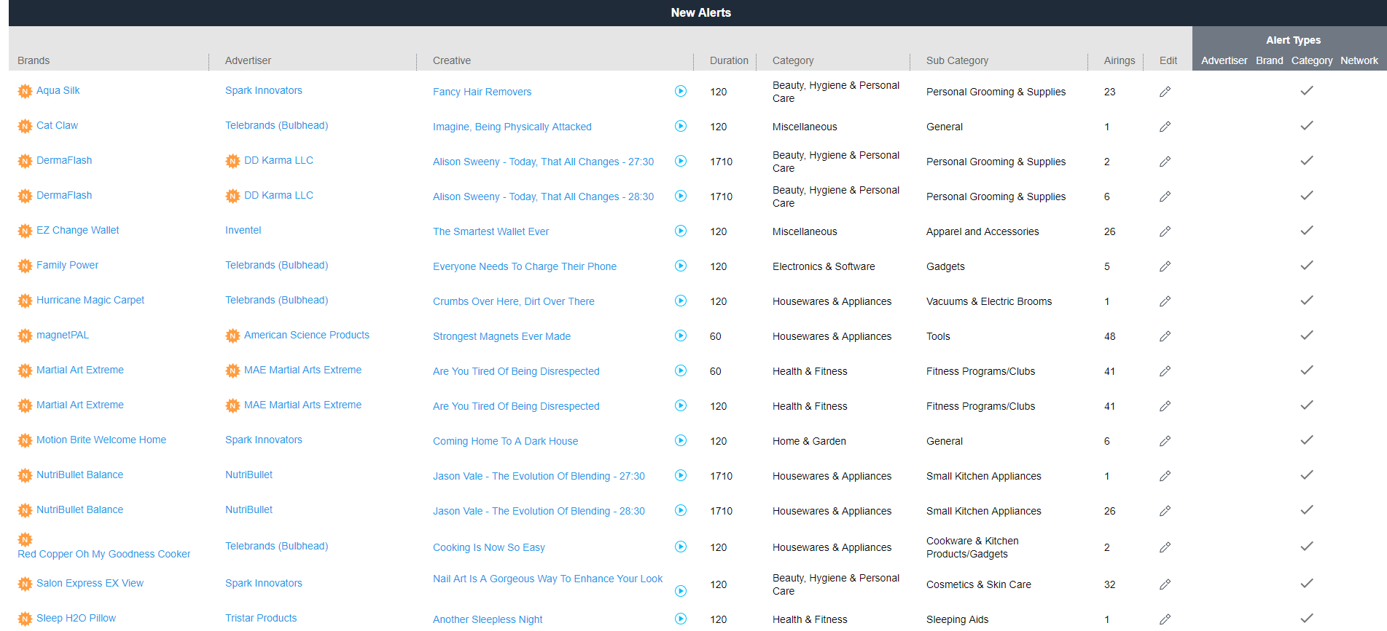Screen dimensions: 1387x631
Task: Edit the Hurricane Magic Carpet row
Action: [x=1165, y=301]
